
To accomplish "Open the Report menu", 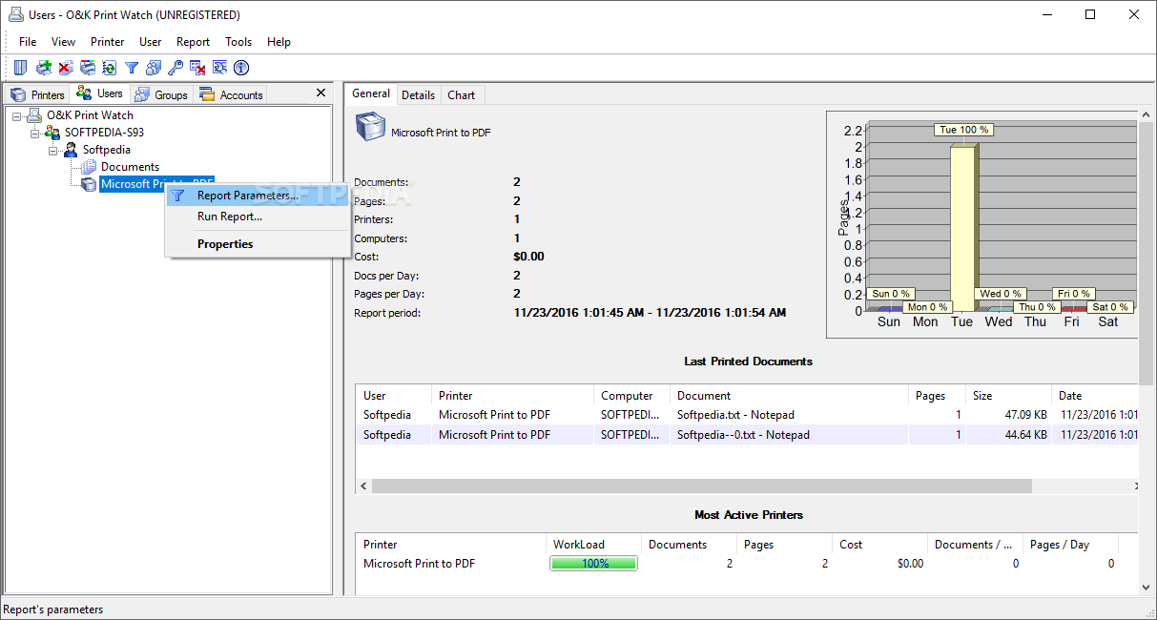I will coord(194,42).
